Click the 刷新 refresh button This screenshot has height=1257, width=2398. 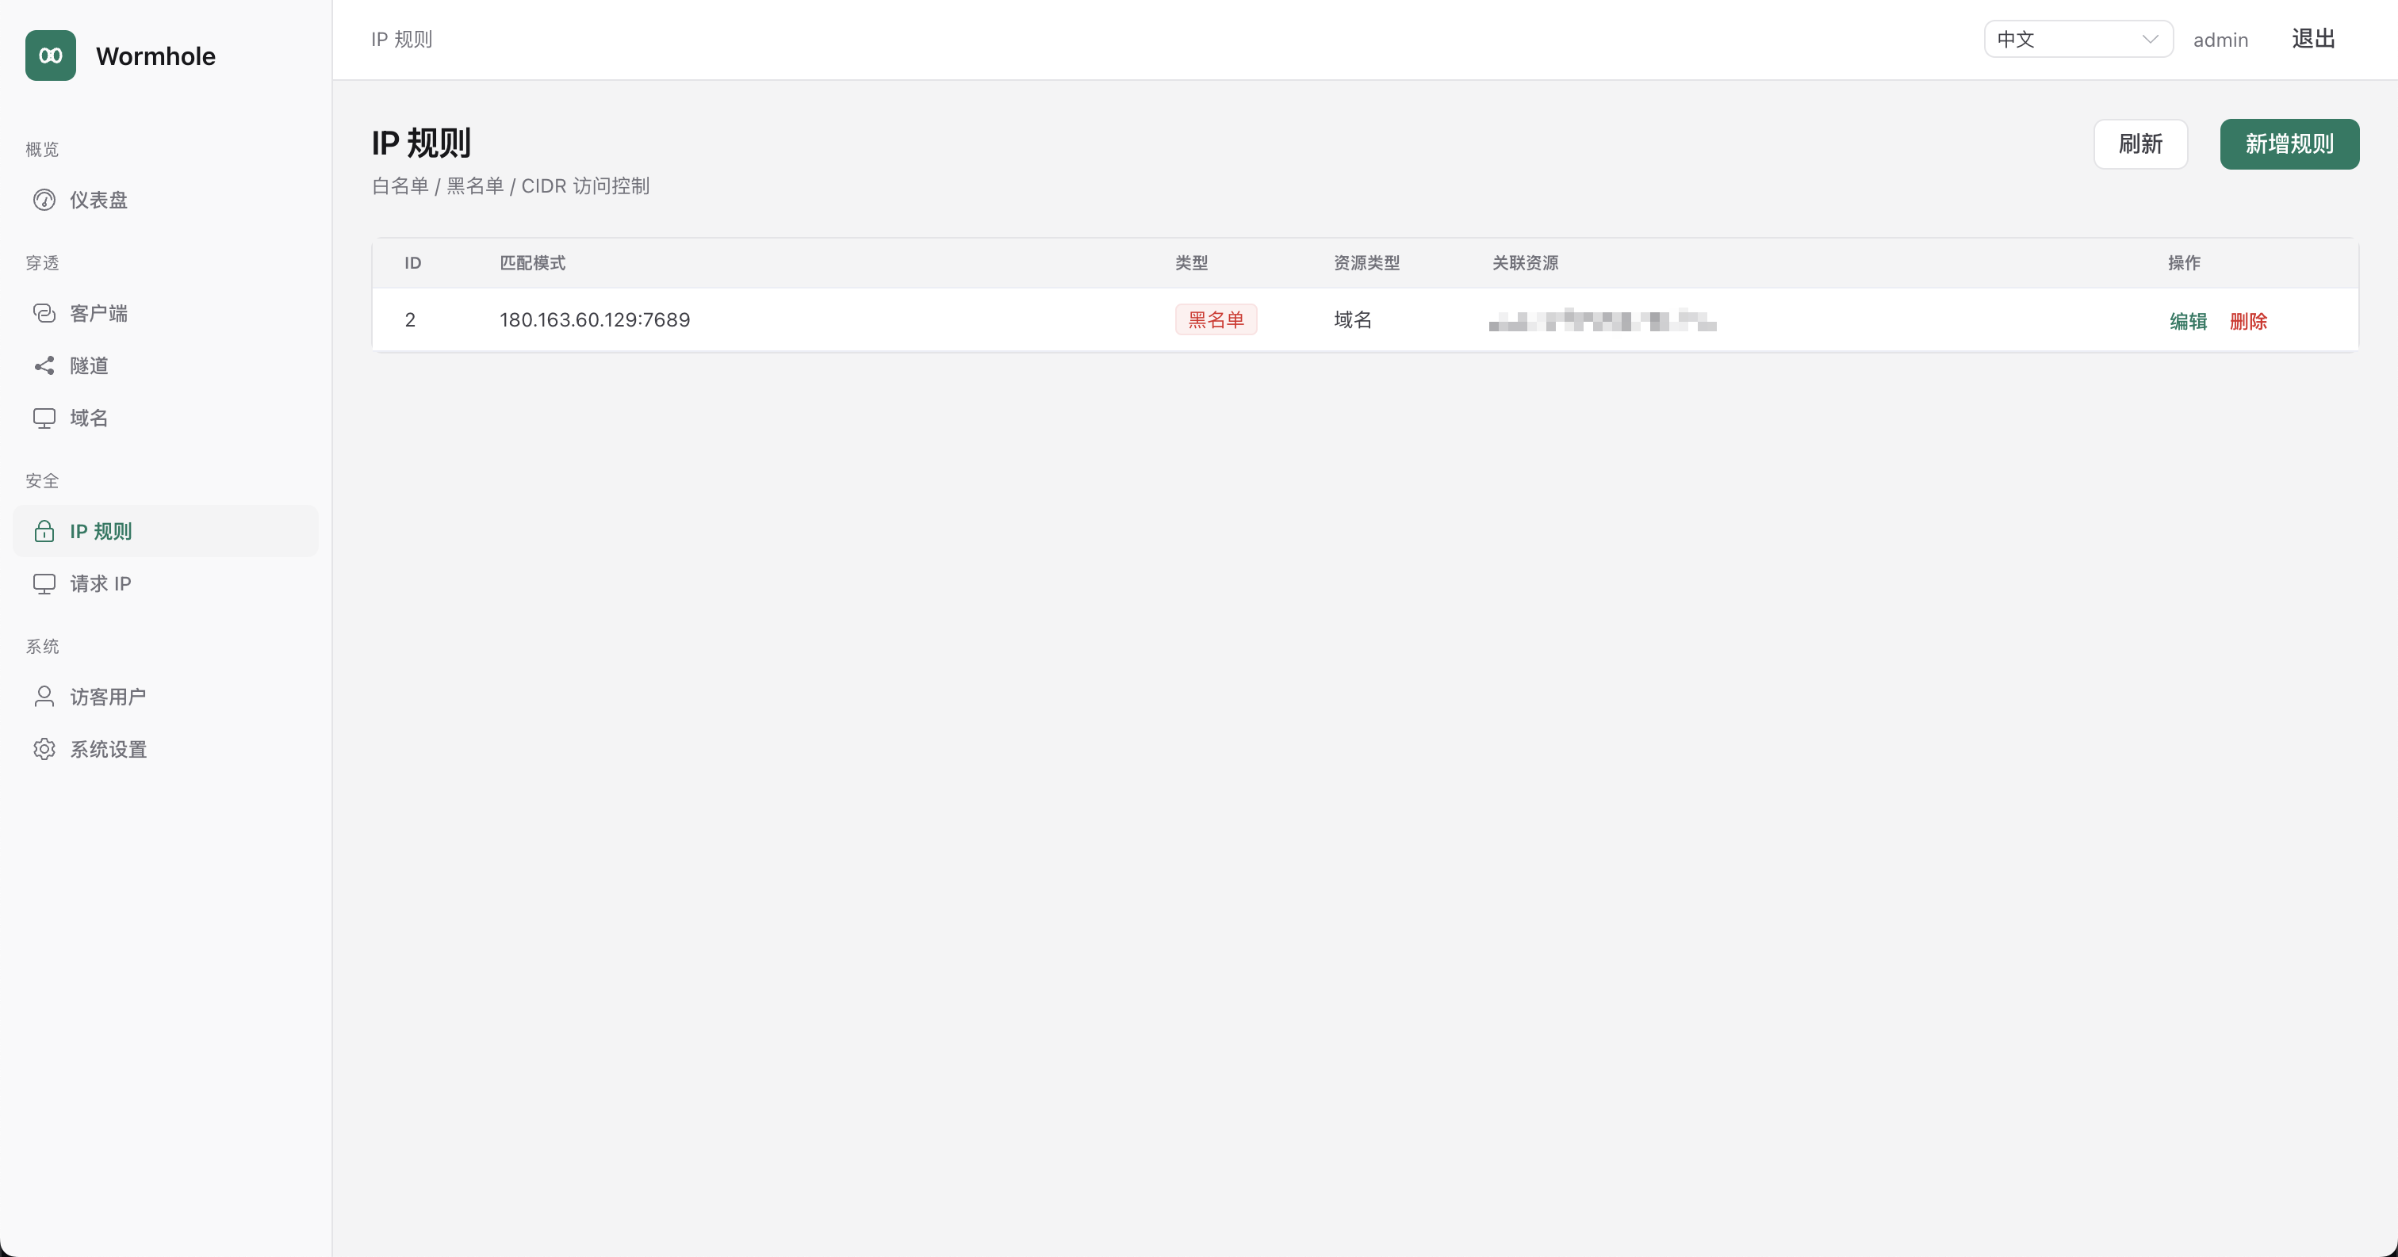click(2140, 144)
